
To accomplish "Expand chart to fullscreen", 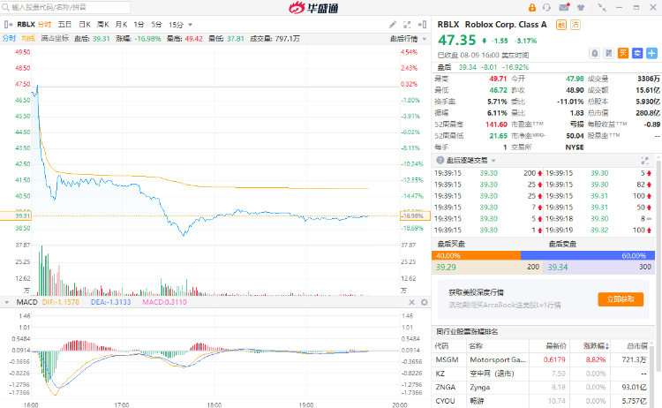I will coord(407,25).
